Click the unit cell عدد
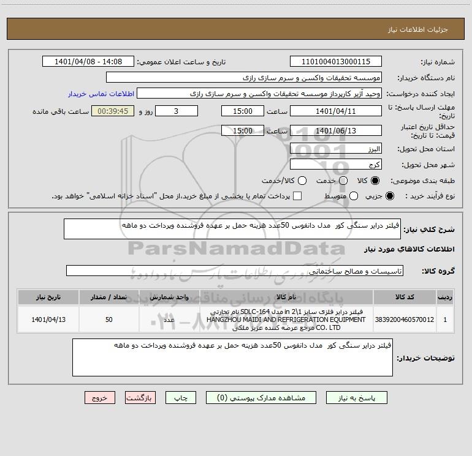 [169, 320]
